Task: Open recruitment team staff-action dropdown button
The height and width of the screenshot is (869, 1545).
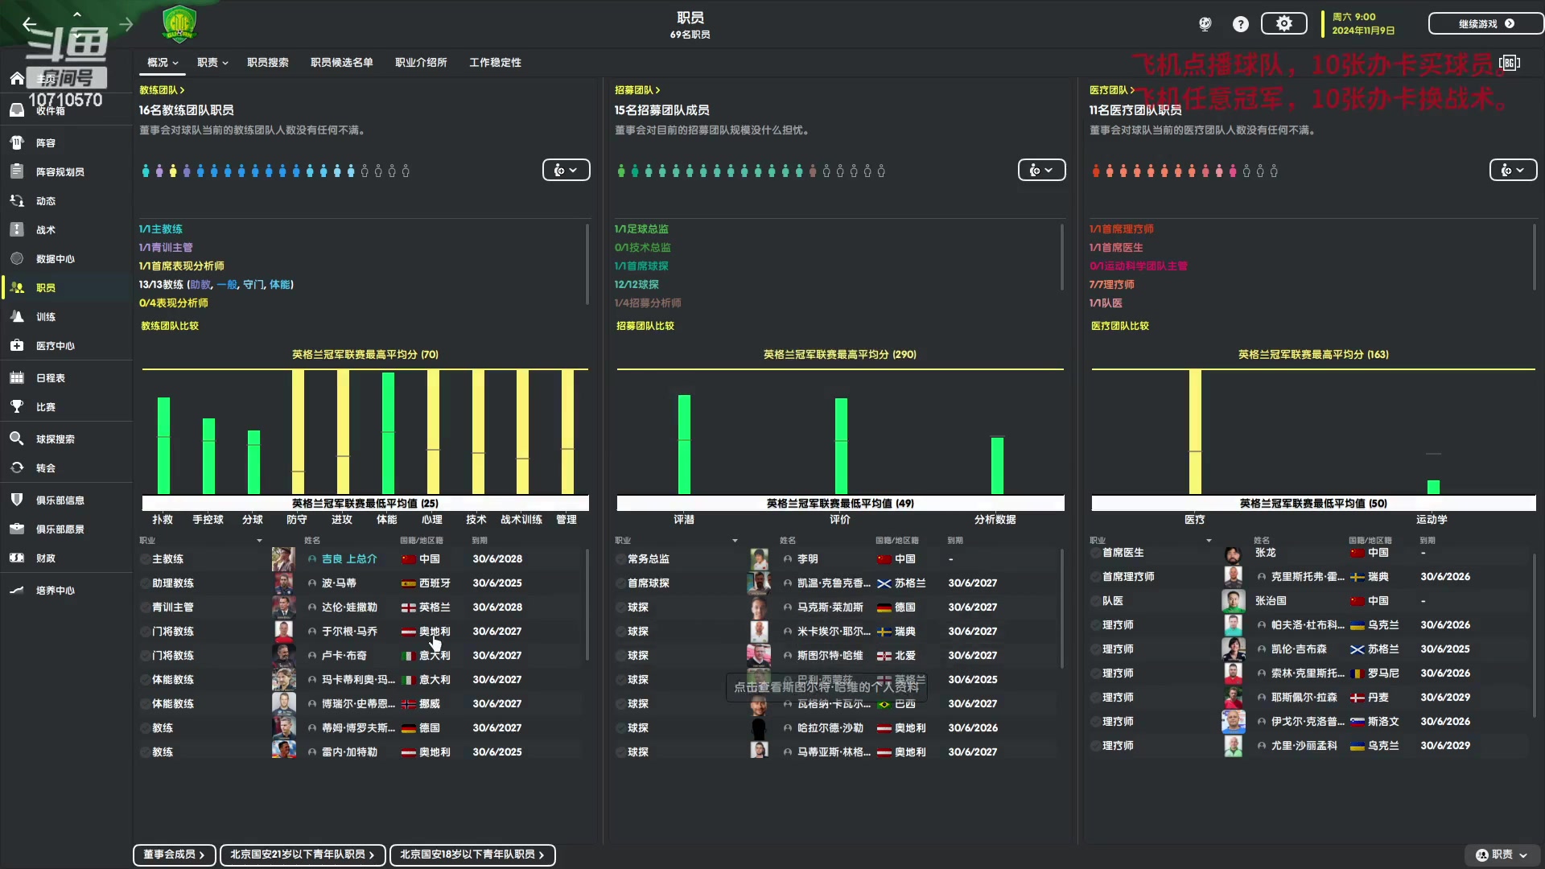Action: (1041, 170)
